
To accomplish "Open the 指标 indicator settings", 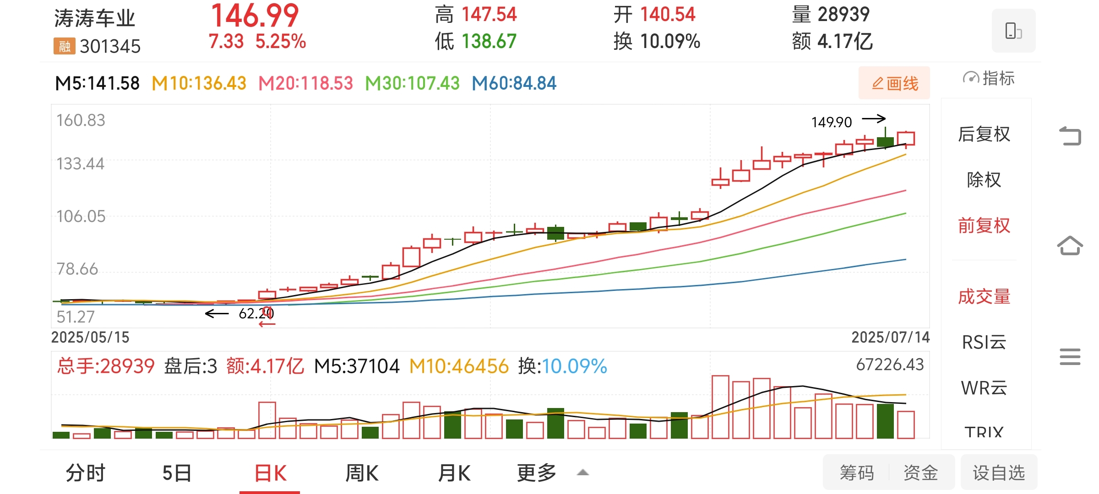I will [x=989, y=78].
